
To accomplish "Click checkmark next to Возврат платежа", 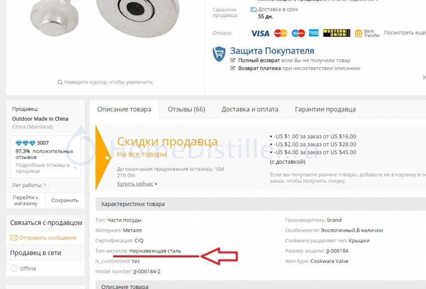I will (233, 68).
